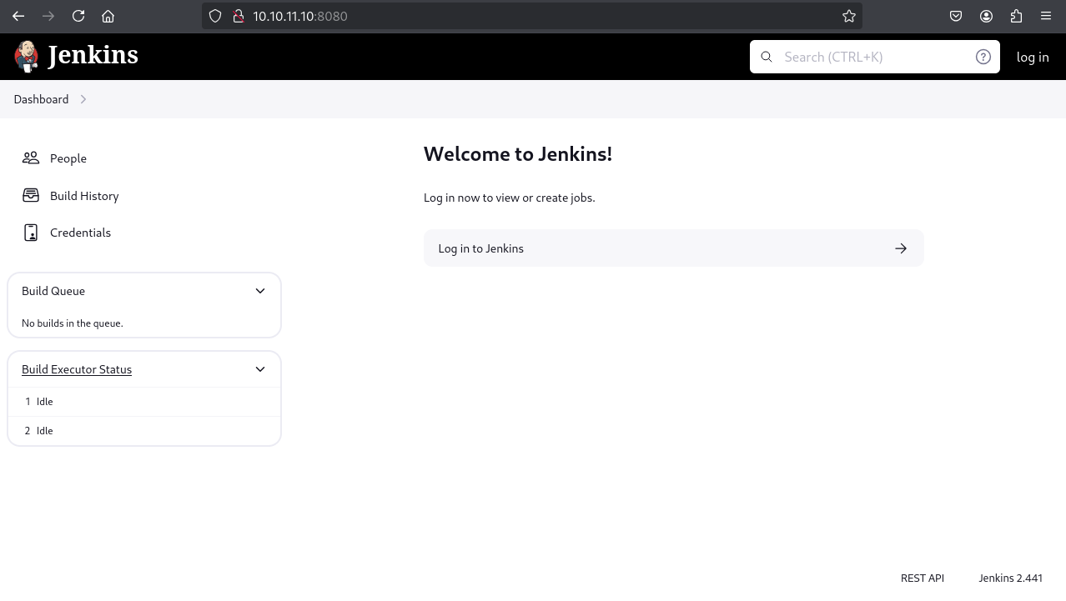Click the search help question mark icon
Screen dimensions: 1066x601
point(983,57)
